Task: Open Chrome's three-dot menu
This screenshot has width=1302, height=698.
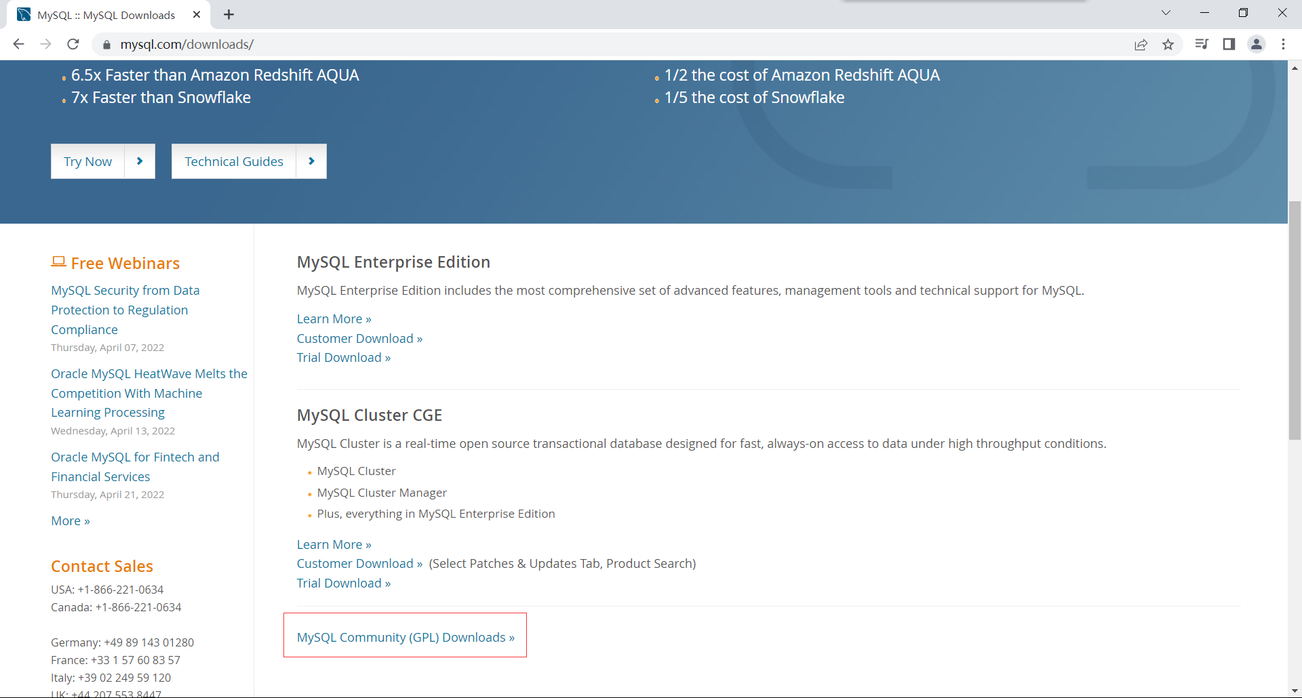Action: pyautogui.click(x=1283, y=44)
